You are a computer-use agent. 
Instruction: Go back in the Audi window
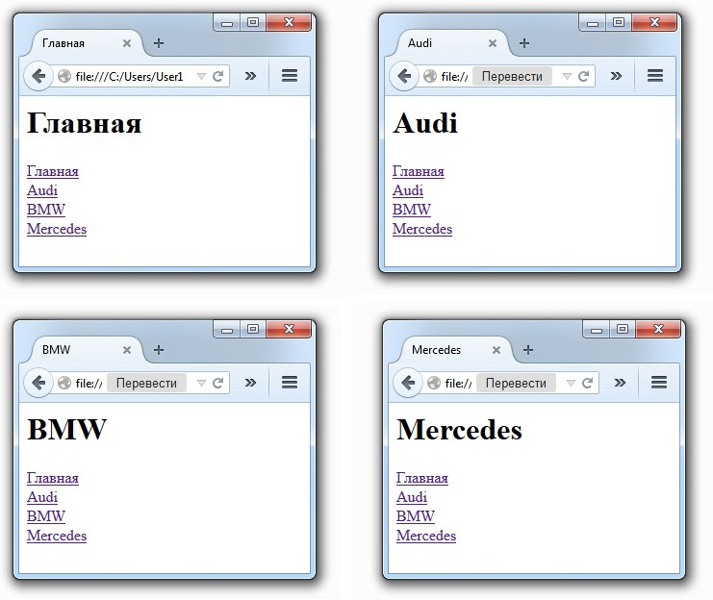pyautogui.click(x=404, y=76)
